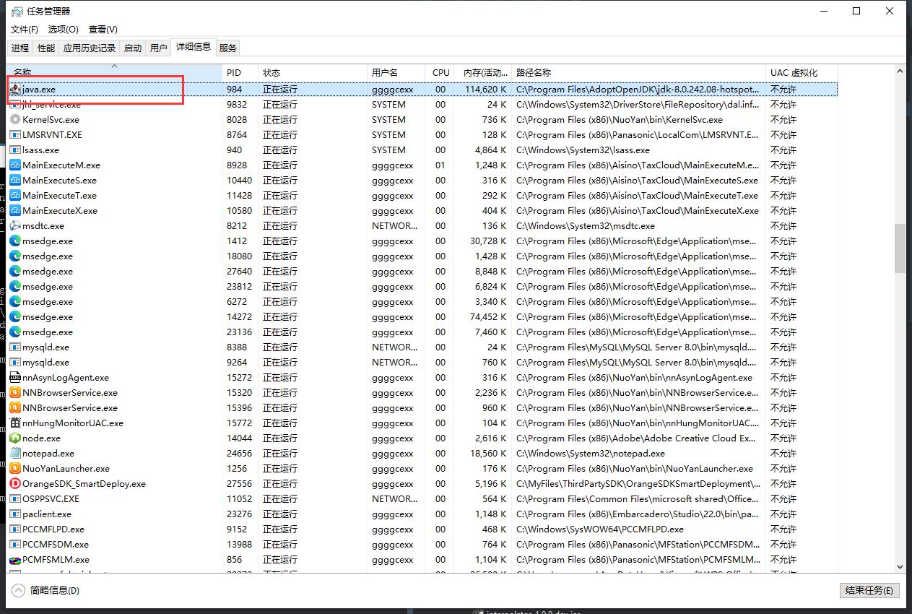This screenshot has width=912, height=614.
Task: Select memory value 114,620 K of java.exe
Action: tap(485, 90)
